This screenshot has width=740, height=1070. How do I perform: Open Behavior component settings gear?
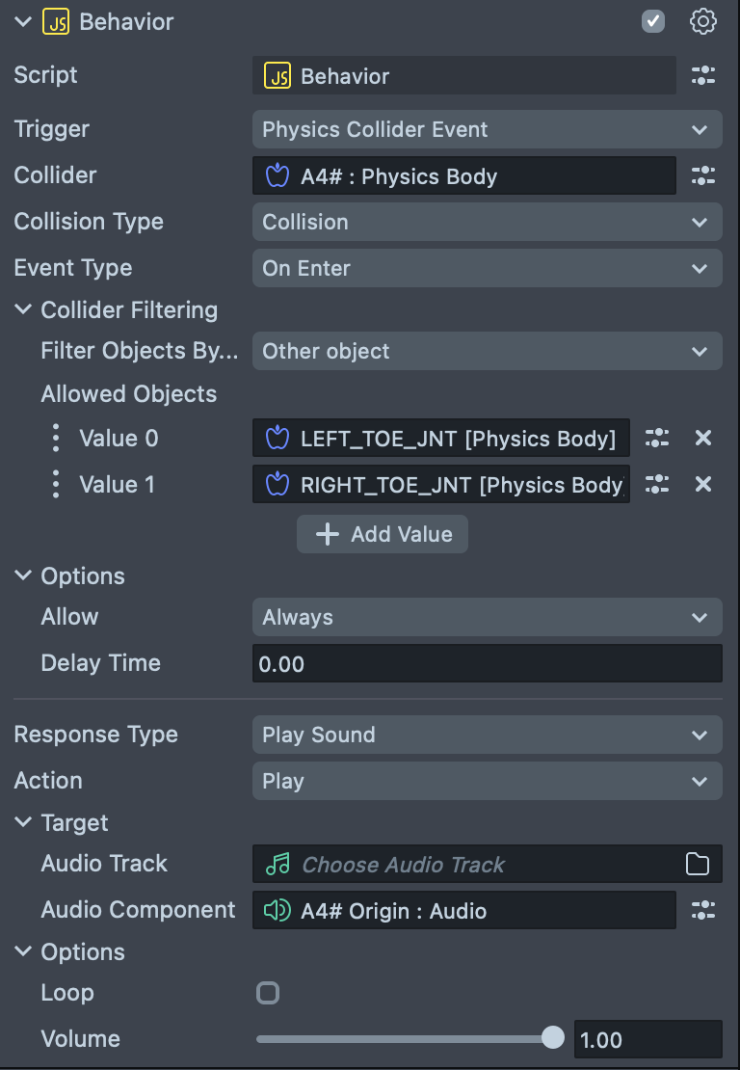click(x=703, y=21)
